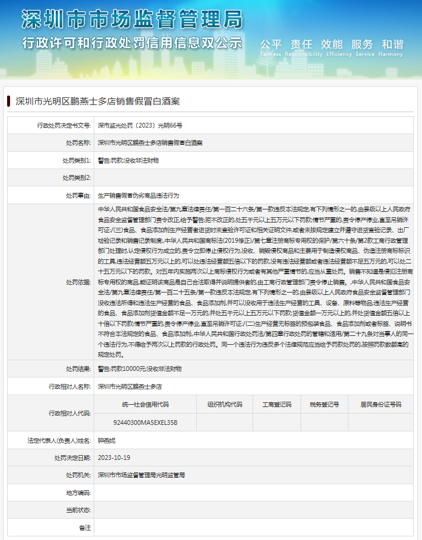Click the label 行政处罚决定书文号
422x540 pixels.
point(64,126)
